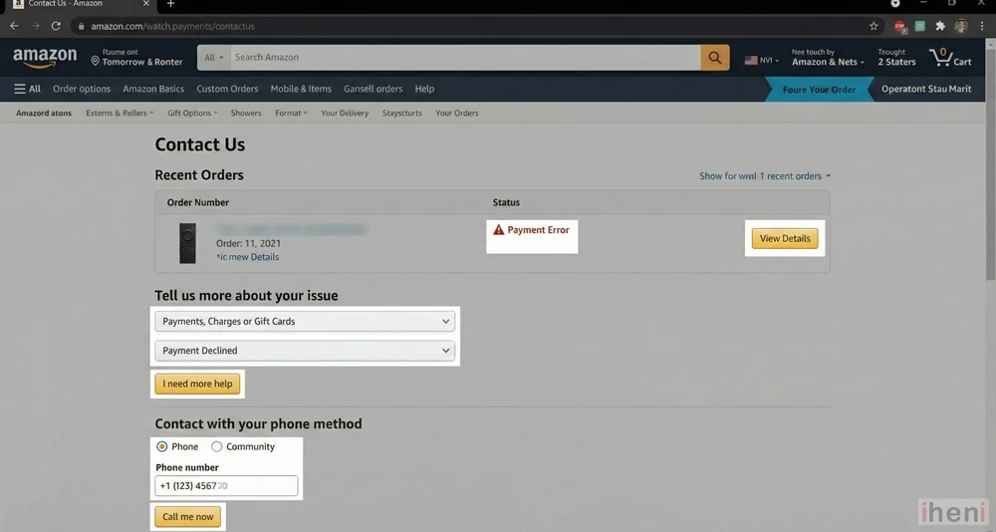Select the Community radio button
This screenshot has width=996, height=532.
click(x=216, y=446)
